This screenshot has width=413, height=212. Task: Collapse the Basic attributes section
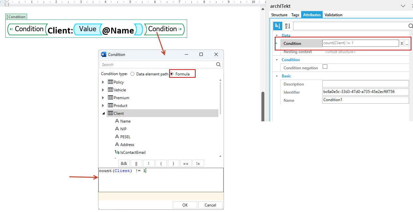(x=277, y=76)
